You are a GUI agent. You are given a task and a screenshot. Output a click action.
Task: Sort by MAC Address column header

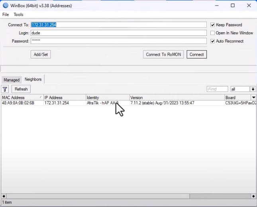tap(22, 98)
